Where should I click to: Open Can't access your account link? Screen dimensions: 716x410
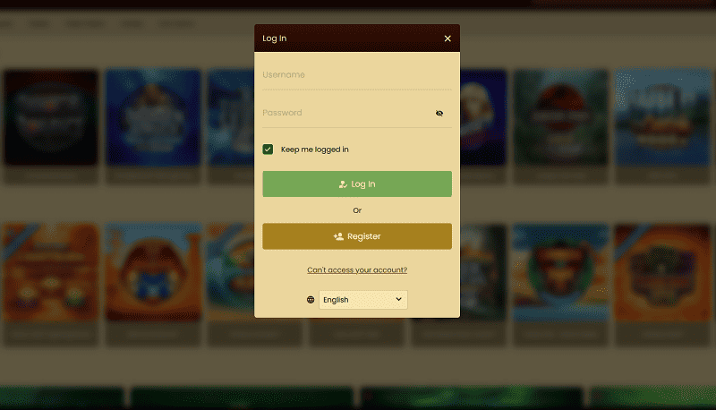357,269
